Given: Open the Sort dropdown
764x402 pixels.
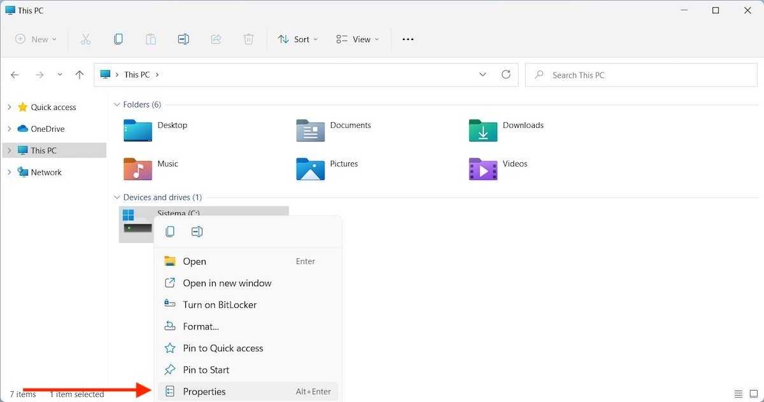Looking at the screenshot, I should 298,39.
